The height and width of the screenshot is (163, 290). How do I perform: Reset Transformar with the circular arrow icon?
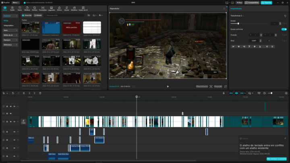click(285, 16)
